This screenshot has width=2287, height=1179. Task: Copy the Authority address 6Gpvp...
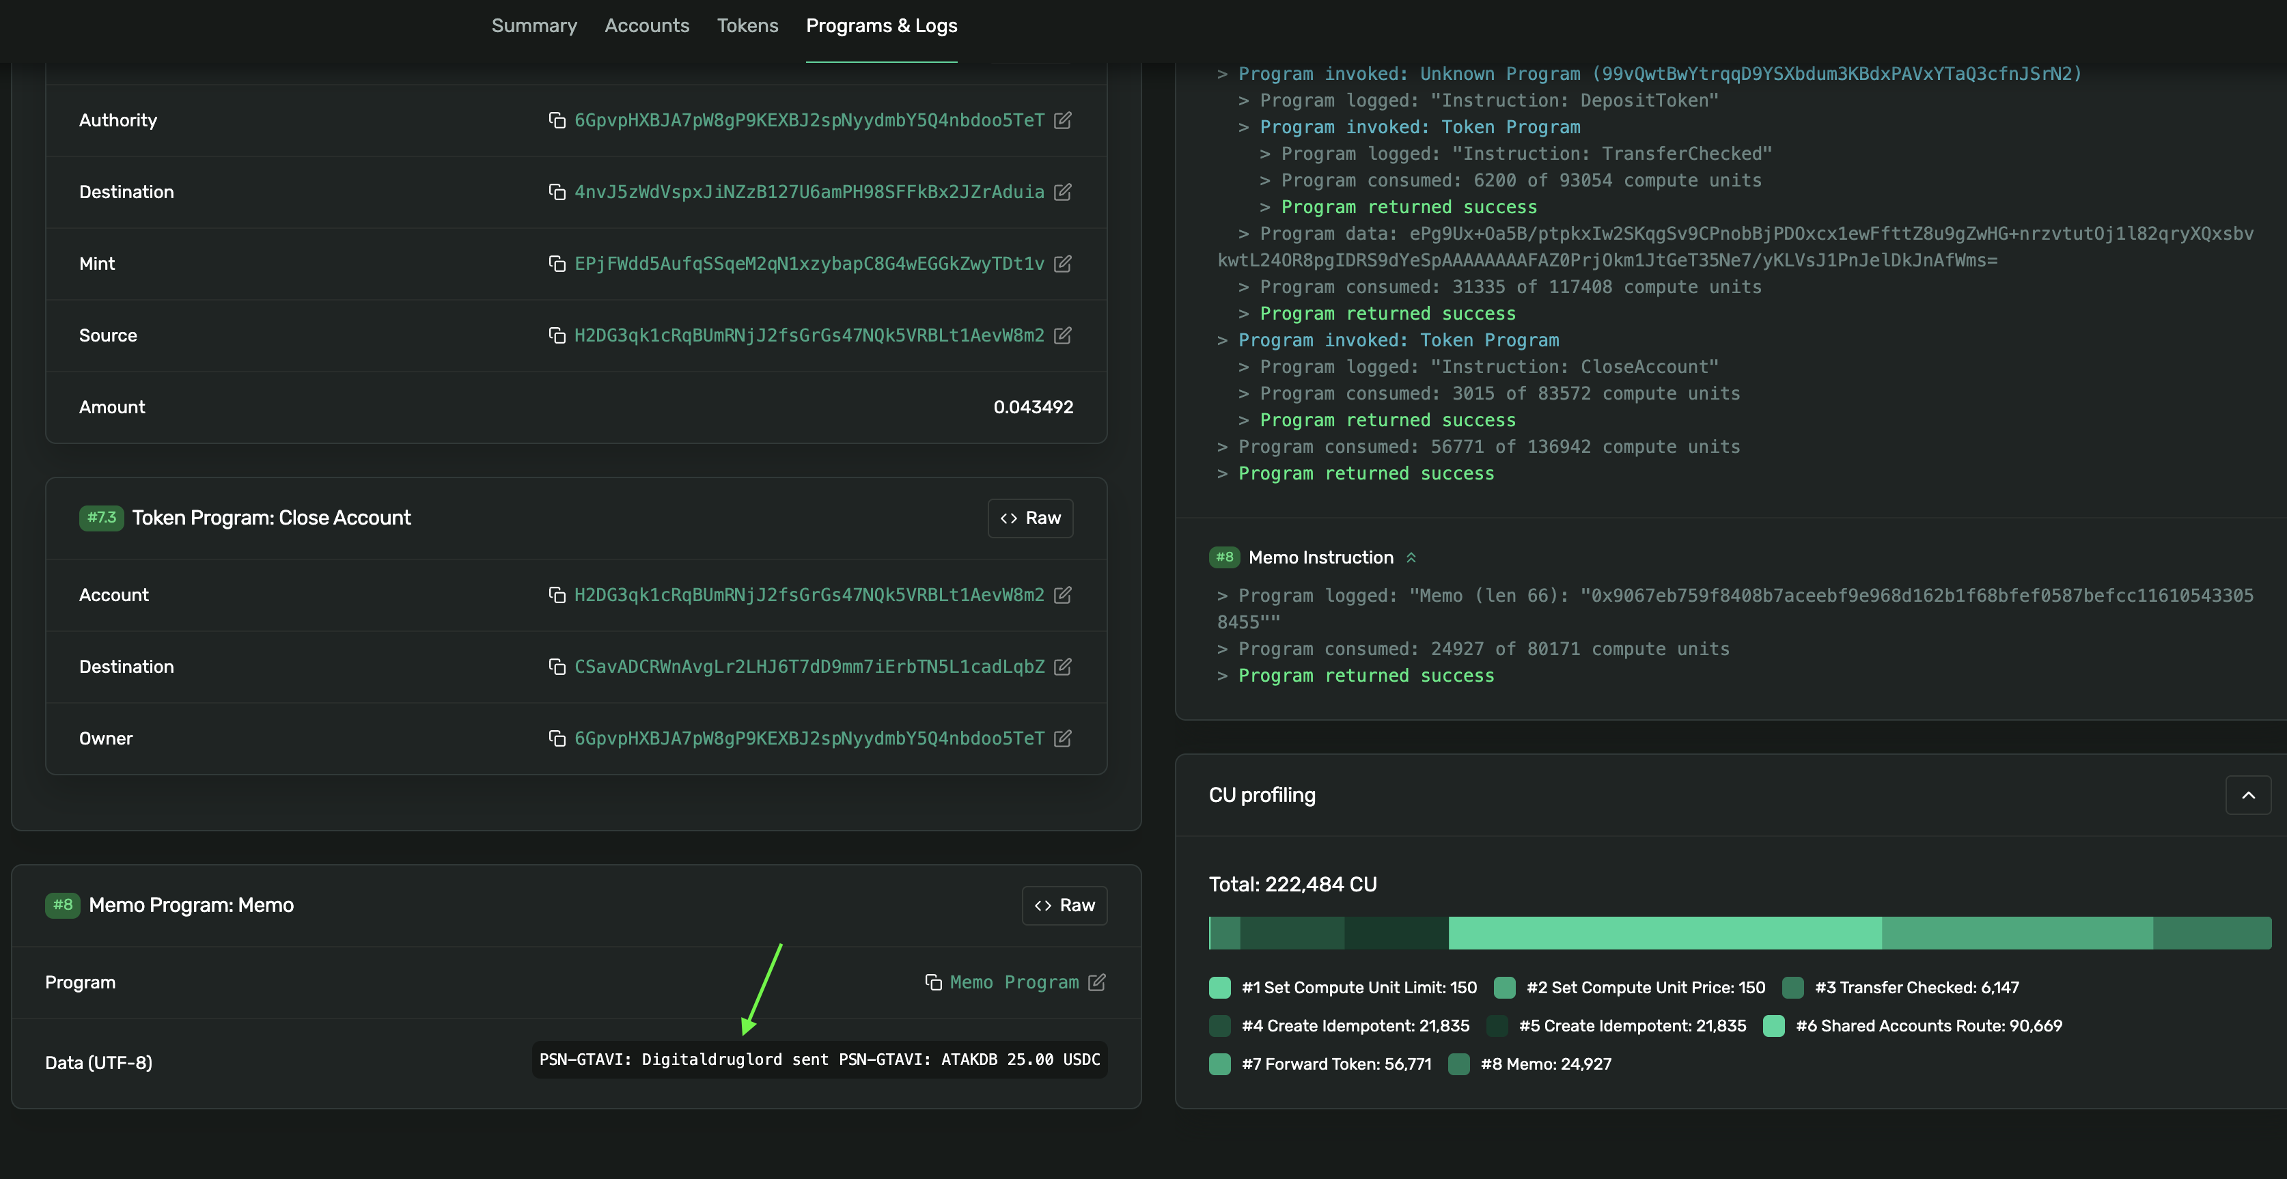[557, 120]
